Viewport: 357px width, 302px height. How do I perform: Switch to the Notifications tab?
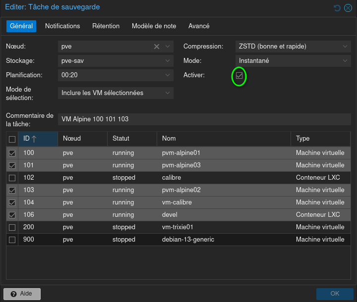tap(62, 26)
